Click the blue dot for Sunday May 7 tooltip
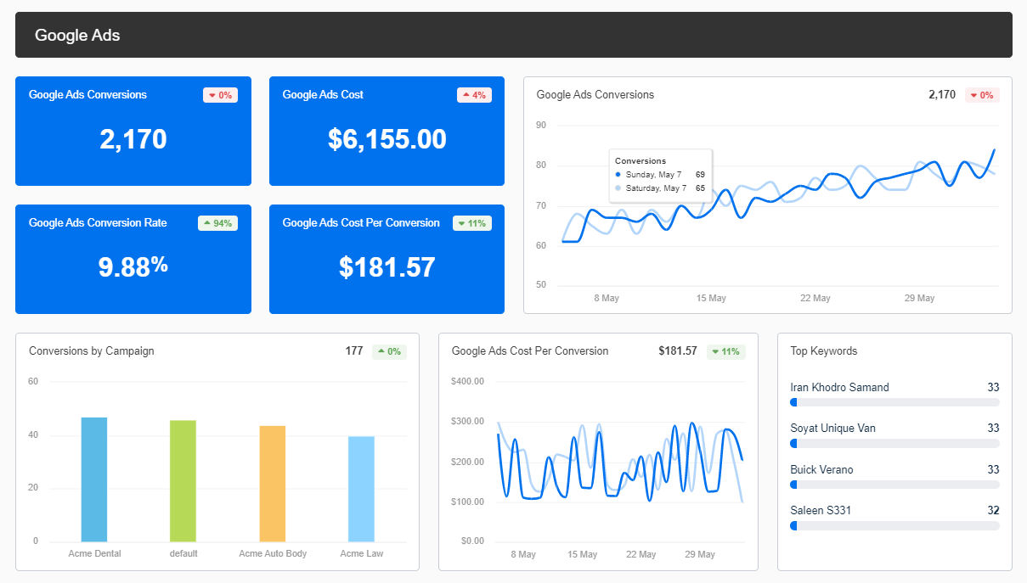1027x583 pixels. pos(618,174)
